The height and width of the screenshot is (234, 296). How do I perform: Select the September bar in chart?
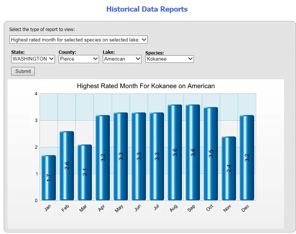(193, 153)
